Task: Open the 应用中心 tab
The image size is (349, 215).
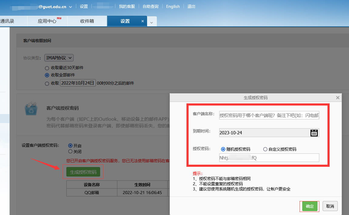Action: pyautogui.click(x=47, y=21)
